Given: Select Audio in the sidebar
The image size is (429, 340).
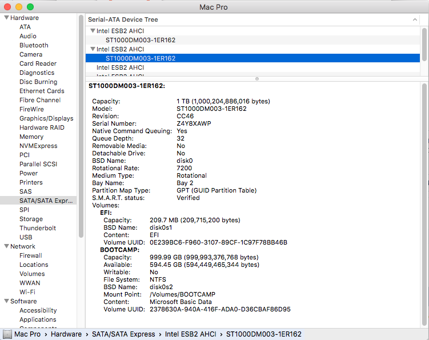Looking at the screenshot, I should 27,36.
